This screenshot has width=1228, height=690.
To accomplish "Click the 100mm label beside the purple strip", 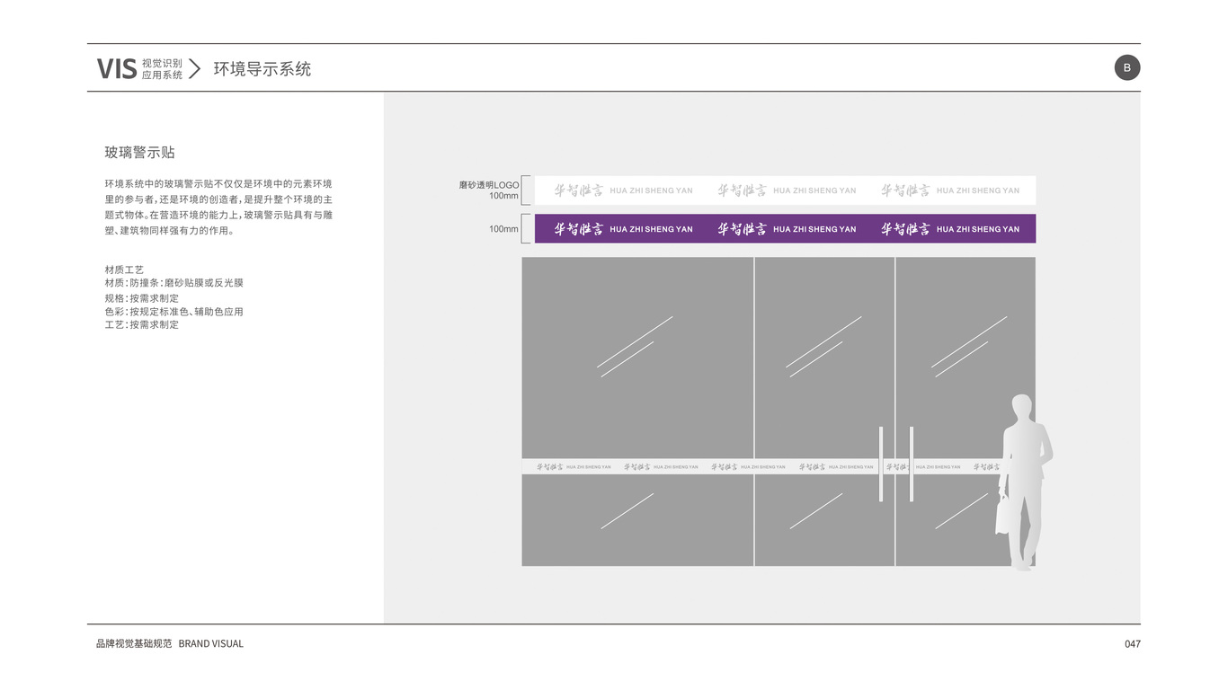I will point(503,229).
